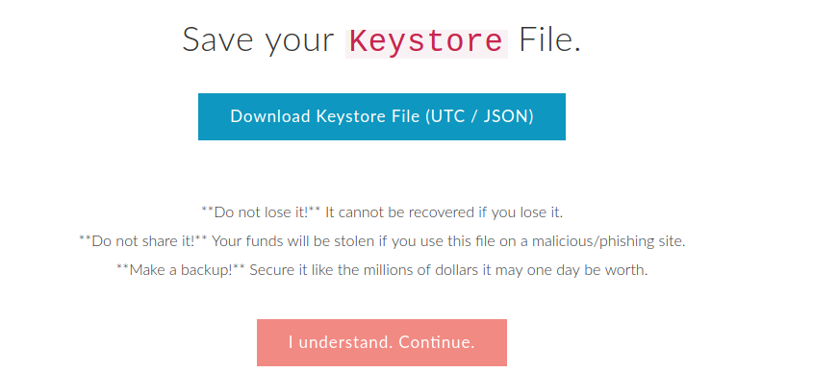The image size is (813, 373).
Task: Click the I understand. Continue. button
Action: [382, 342]
